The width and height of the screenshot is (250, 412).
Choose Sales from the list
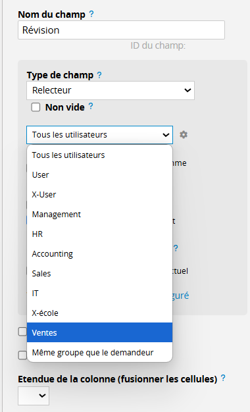[99, 274]
